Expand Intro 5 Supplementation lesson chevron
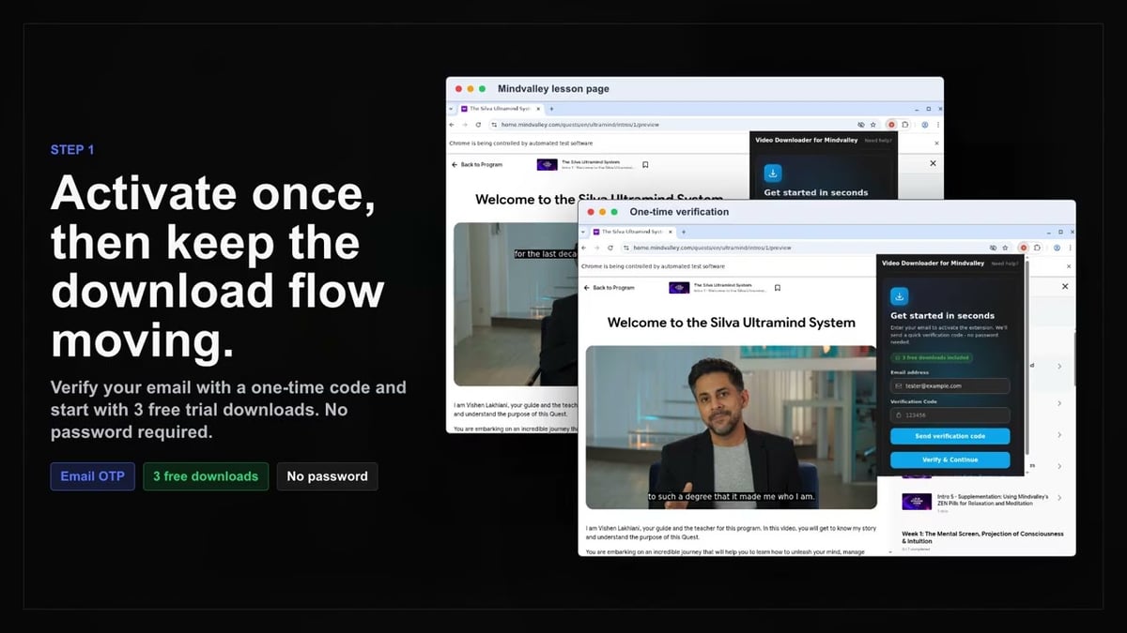1127x633 pixels. [1059, 500]
